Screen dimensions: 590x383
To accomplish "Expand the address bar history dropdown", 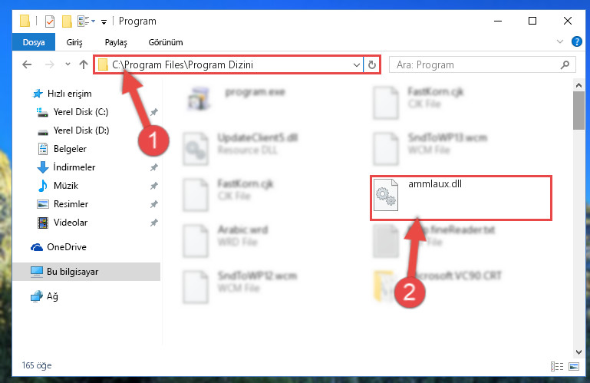I will point(356,64).
